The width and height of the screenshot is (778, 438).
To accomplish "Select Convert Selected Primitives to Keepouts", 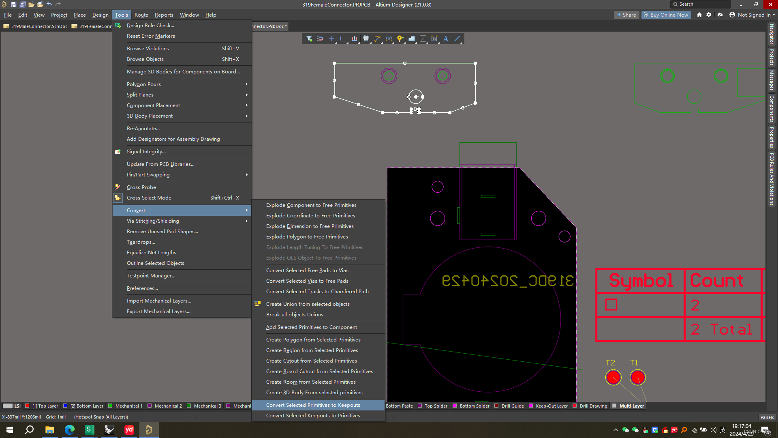I will [313, 405].
